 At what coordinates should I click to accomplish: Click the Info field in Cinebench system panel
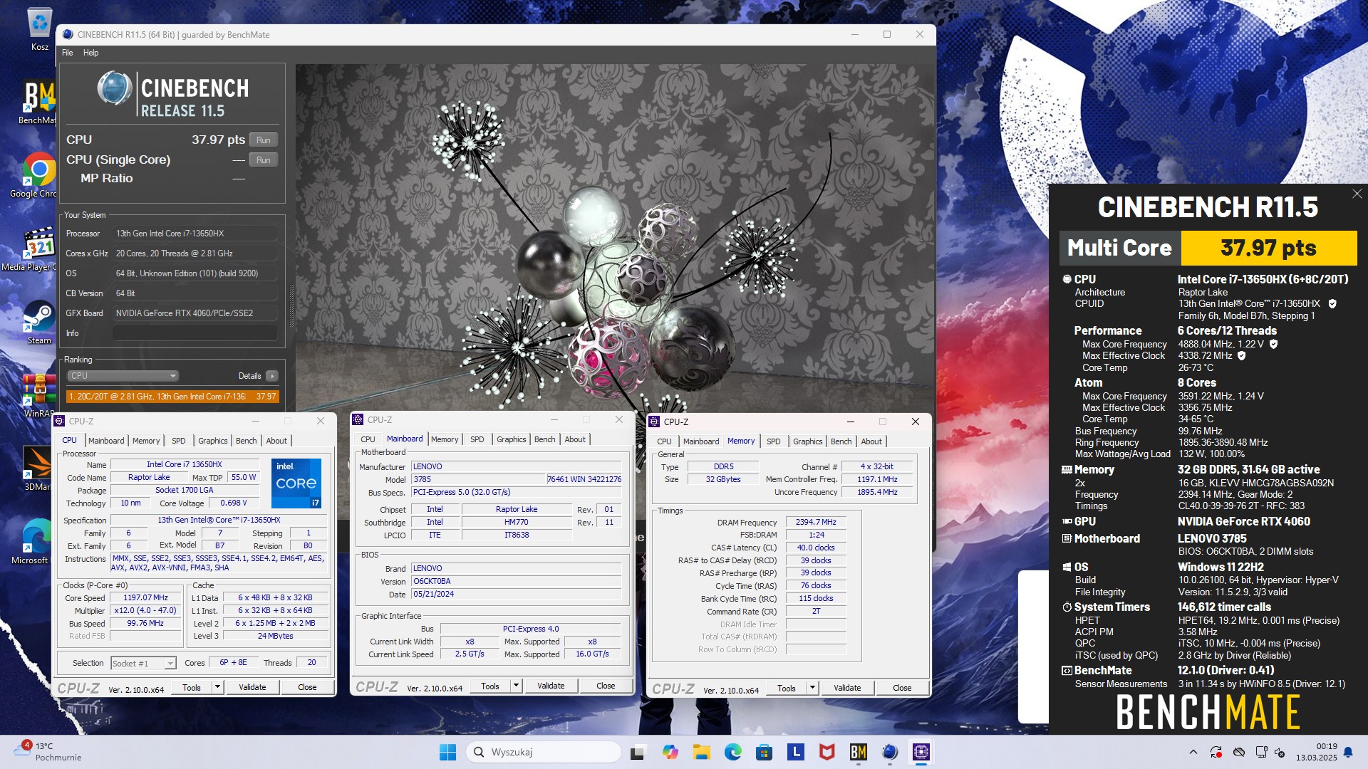click(195, 333)
